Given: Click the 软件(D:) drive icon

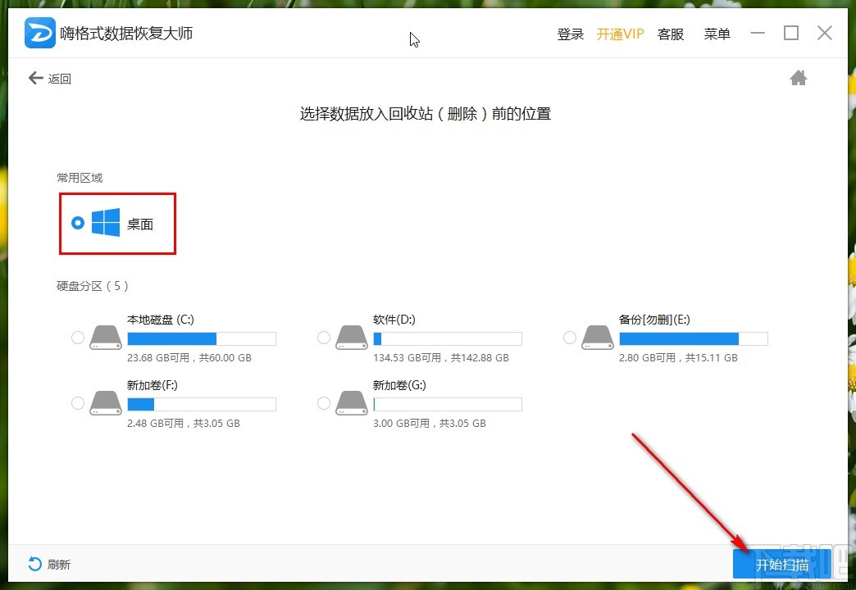Looking at the screenshot, I should (351, 337).
